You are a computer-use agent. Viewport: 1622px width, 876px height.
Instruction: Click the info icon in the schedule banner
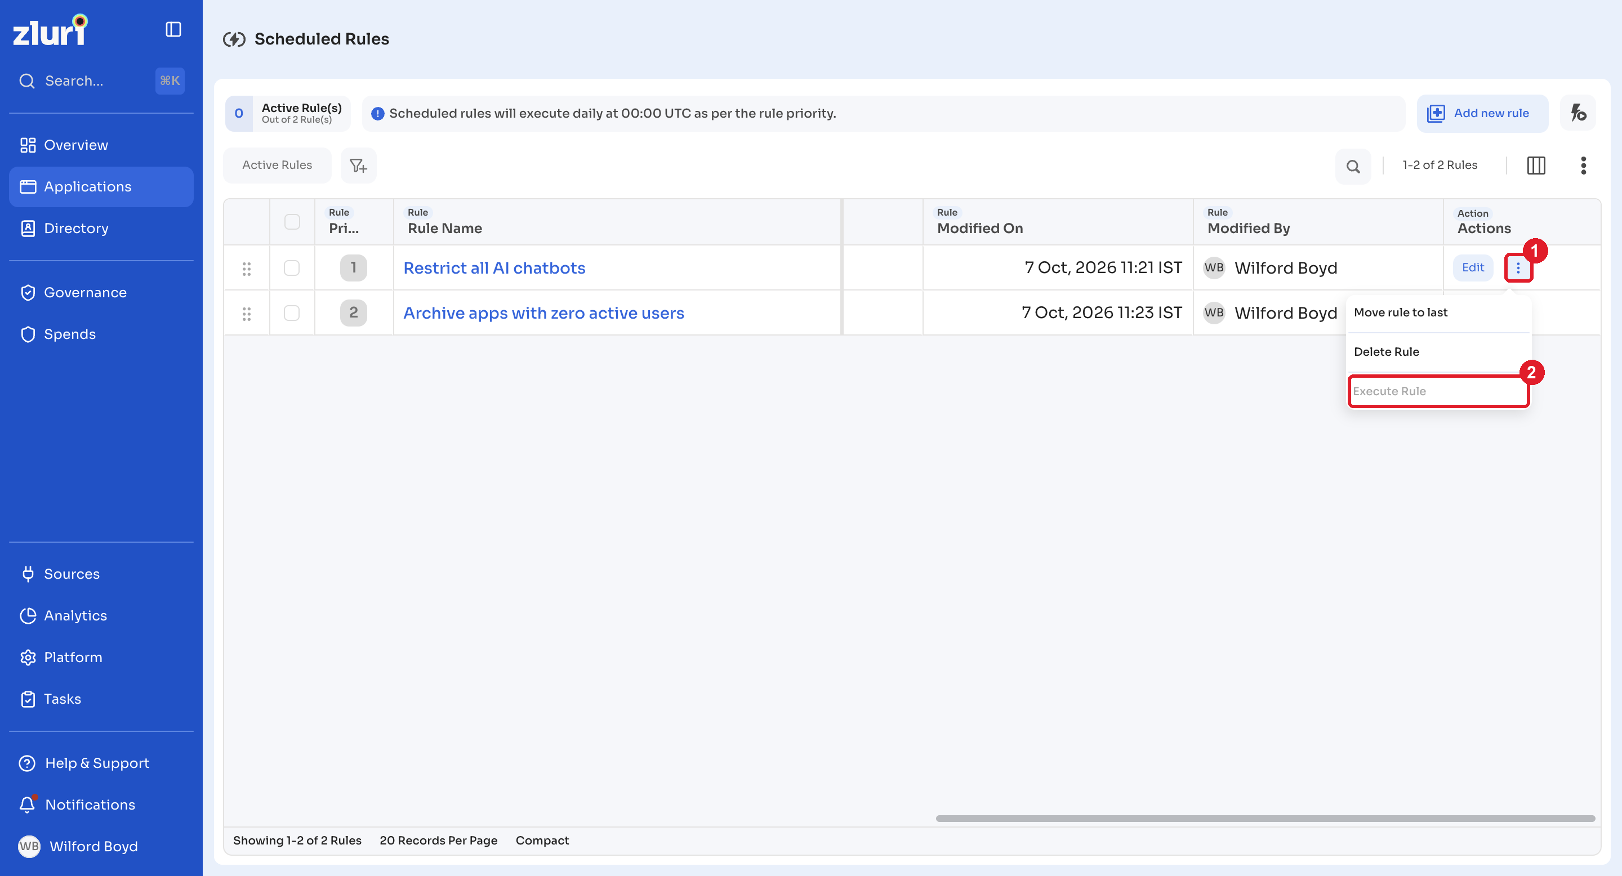click(377, 114)
